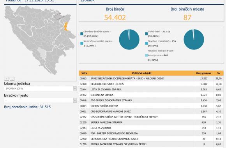Select row SRPSKA NAPREDNA STRANKA
The height and width of the screenshot is (148, 226).
point(151,122)
